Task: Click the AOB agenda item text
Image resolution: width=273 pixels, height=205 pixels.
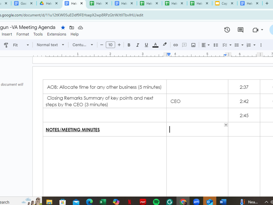Action: (104, 87)
